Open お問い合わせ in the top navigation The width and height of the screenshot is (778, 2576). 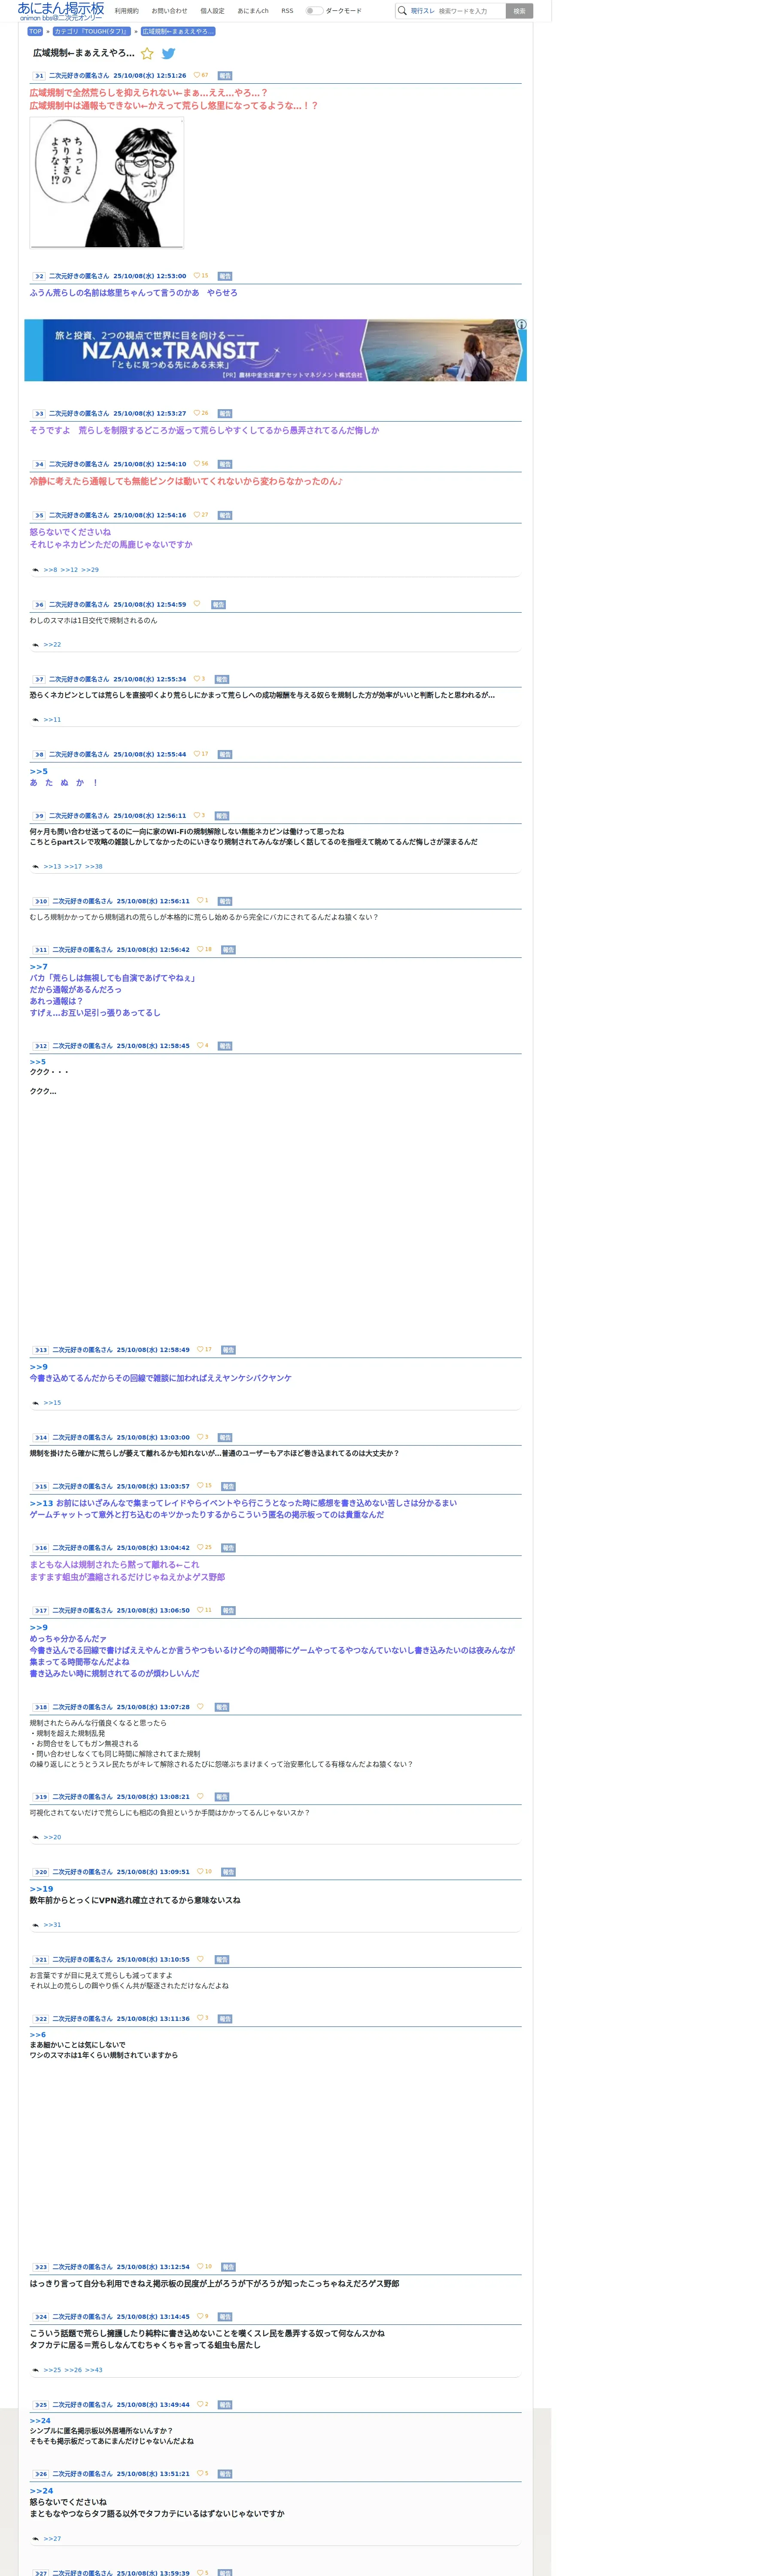(x=169, y=11)
